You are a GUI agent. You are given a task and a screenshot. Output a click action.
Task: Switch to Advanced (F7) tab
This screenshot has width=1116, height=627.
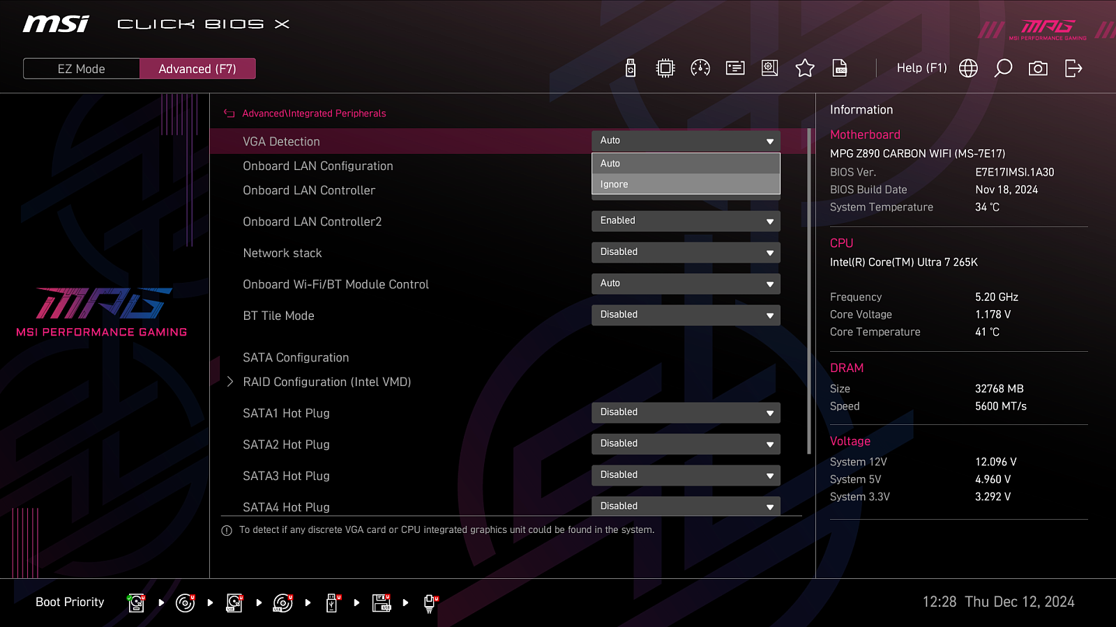(197, 69)
